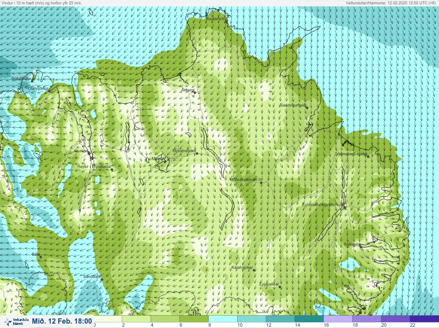Click the Reykir í Fnjóskadal label

click(x=94, y=167)
